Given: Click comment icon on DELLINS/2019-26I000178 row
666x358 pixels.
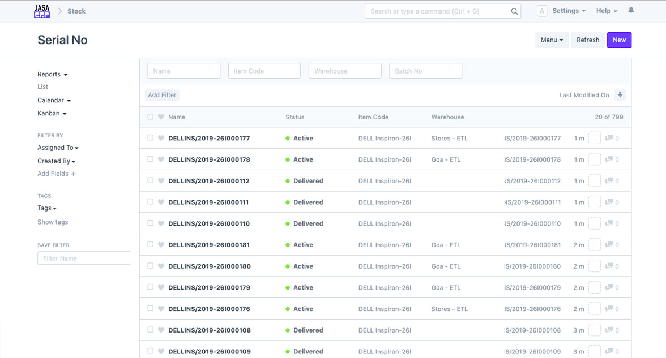Looking at the screenshot, I should pos(609,159).
